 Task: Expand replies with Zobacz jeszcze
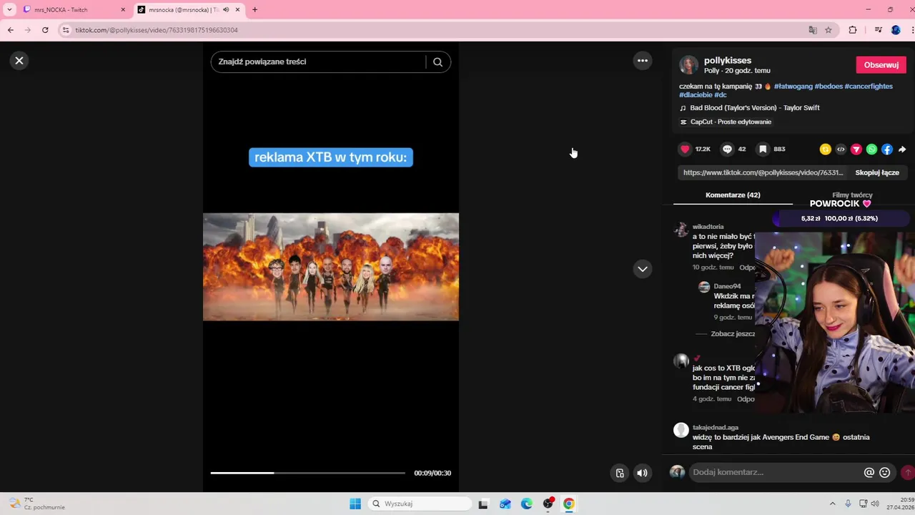[x=733, y=334]
